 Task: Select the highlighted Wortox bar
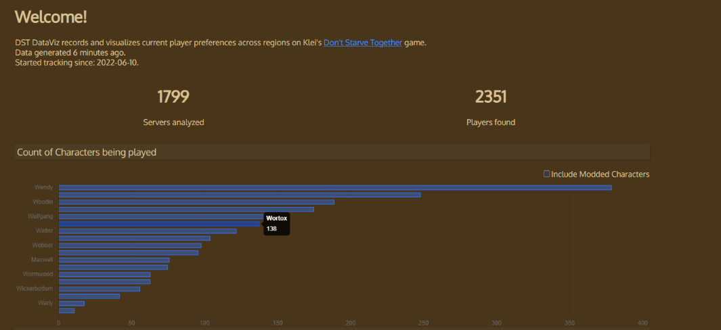click(x=159, y=224)
